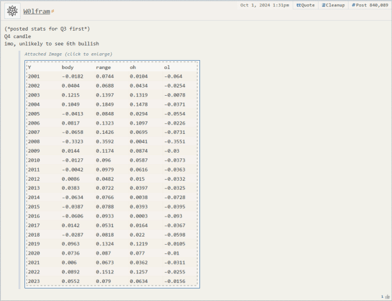The image size is (392, 301).
Task: Click the 'Attached Image (click to enlarge)' caption
Action: click(68, 54)
